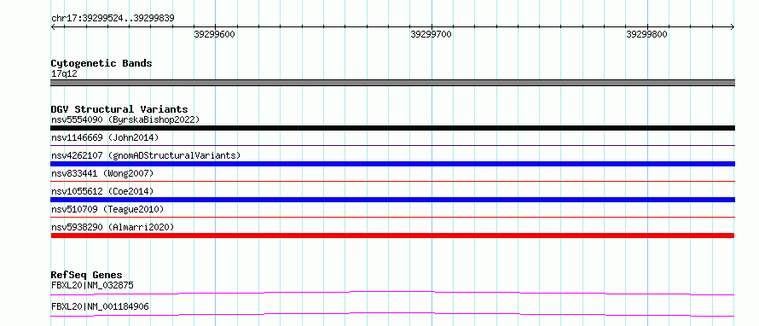Click the left arrowhead of the ruler
The image size is (759, 326).
(x=53, y=27)
